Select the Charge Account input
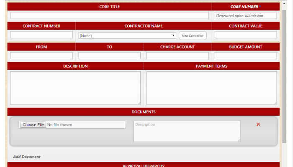The width and height of the screenshot is (293, 167). (177, 56)
